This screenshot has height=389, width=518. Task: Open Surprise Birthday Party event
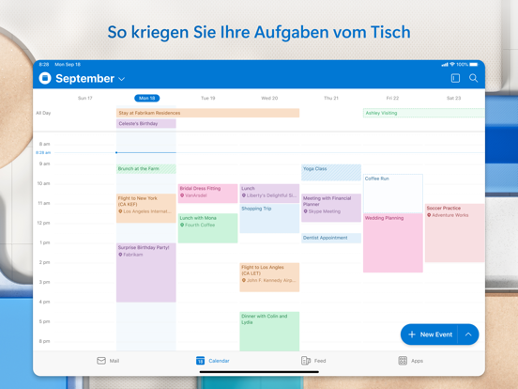tap(146, 272)
